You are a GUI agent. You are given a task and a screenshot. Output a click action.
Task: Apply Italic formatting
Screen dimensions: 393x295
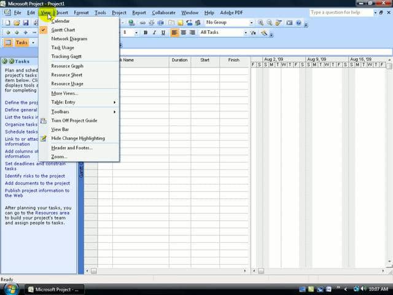pyautogui.click(x=154, y=33)
